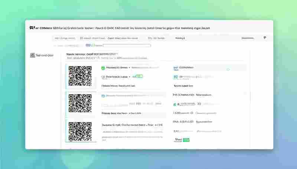Open the dropdown arrow beside the green shield label
Image resolution: width=297 pixels, height=169 pixels.
pos(129,68)
